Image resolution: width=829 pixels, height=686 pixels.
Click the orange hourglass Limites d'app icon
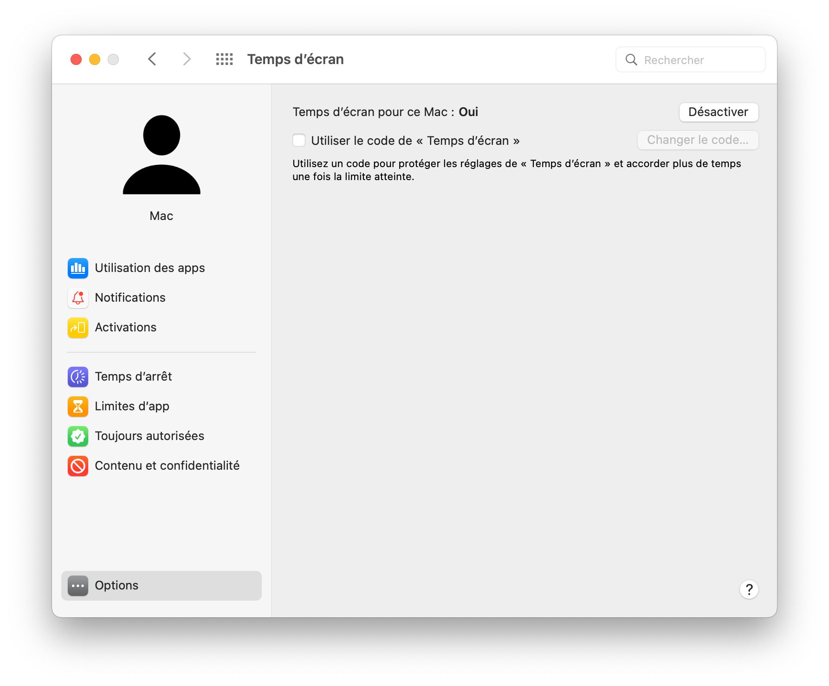[x=78, y=407]
